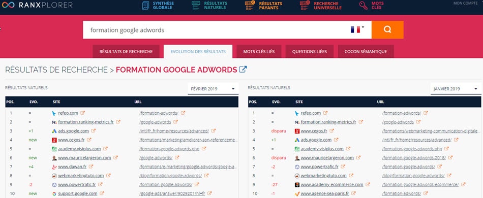Open /blog/formation-google-adwords/ URL in February table
Viewport: 483px width, 198px height.
171,176
